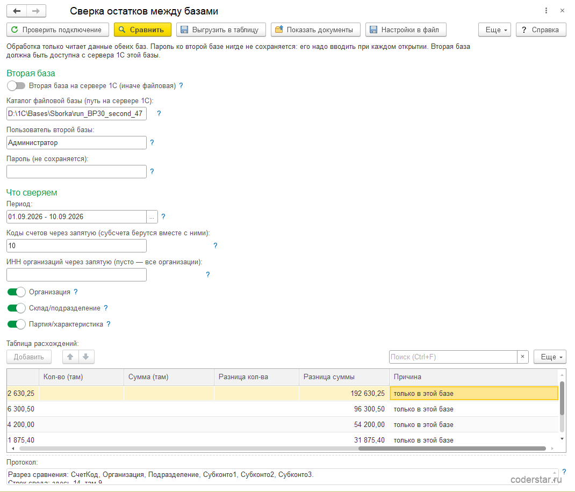Clear the table search field

click(522, 357)
